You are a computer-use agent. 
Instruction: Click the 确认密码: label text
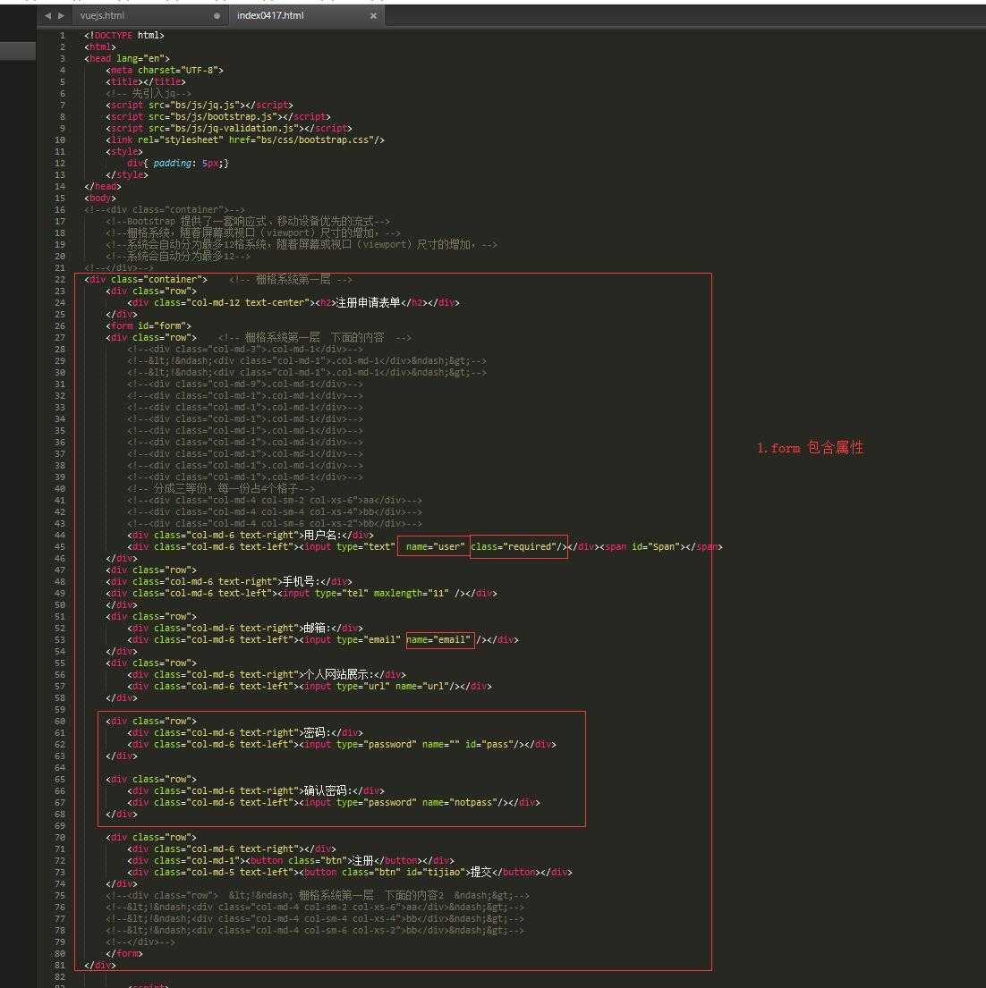point(327,790)
